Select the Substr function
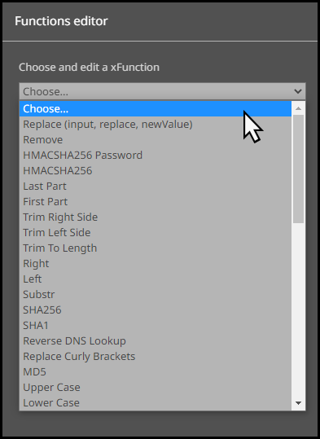 [x=156, y=295]
